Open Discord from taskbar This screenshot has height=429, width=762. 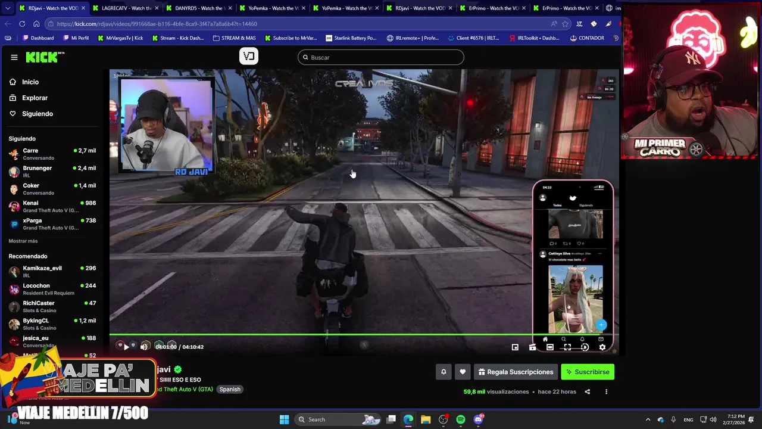point(479,419)
